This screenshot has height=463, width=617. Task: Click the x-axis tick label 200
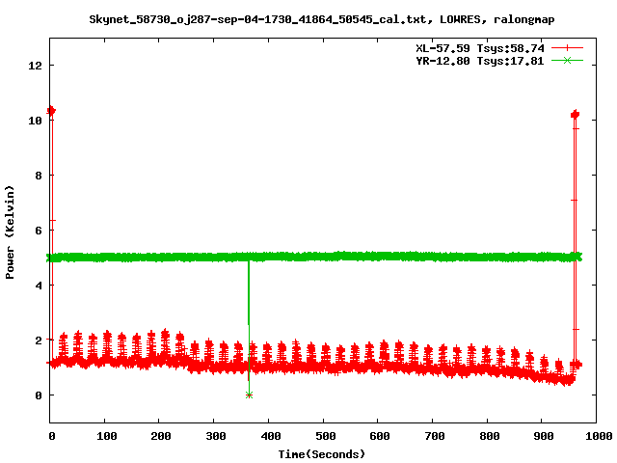[x=161, y=436]
